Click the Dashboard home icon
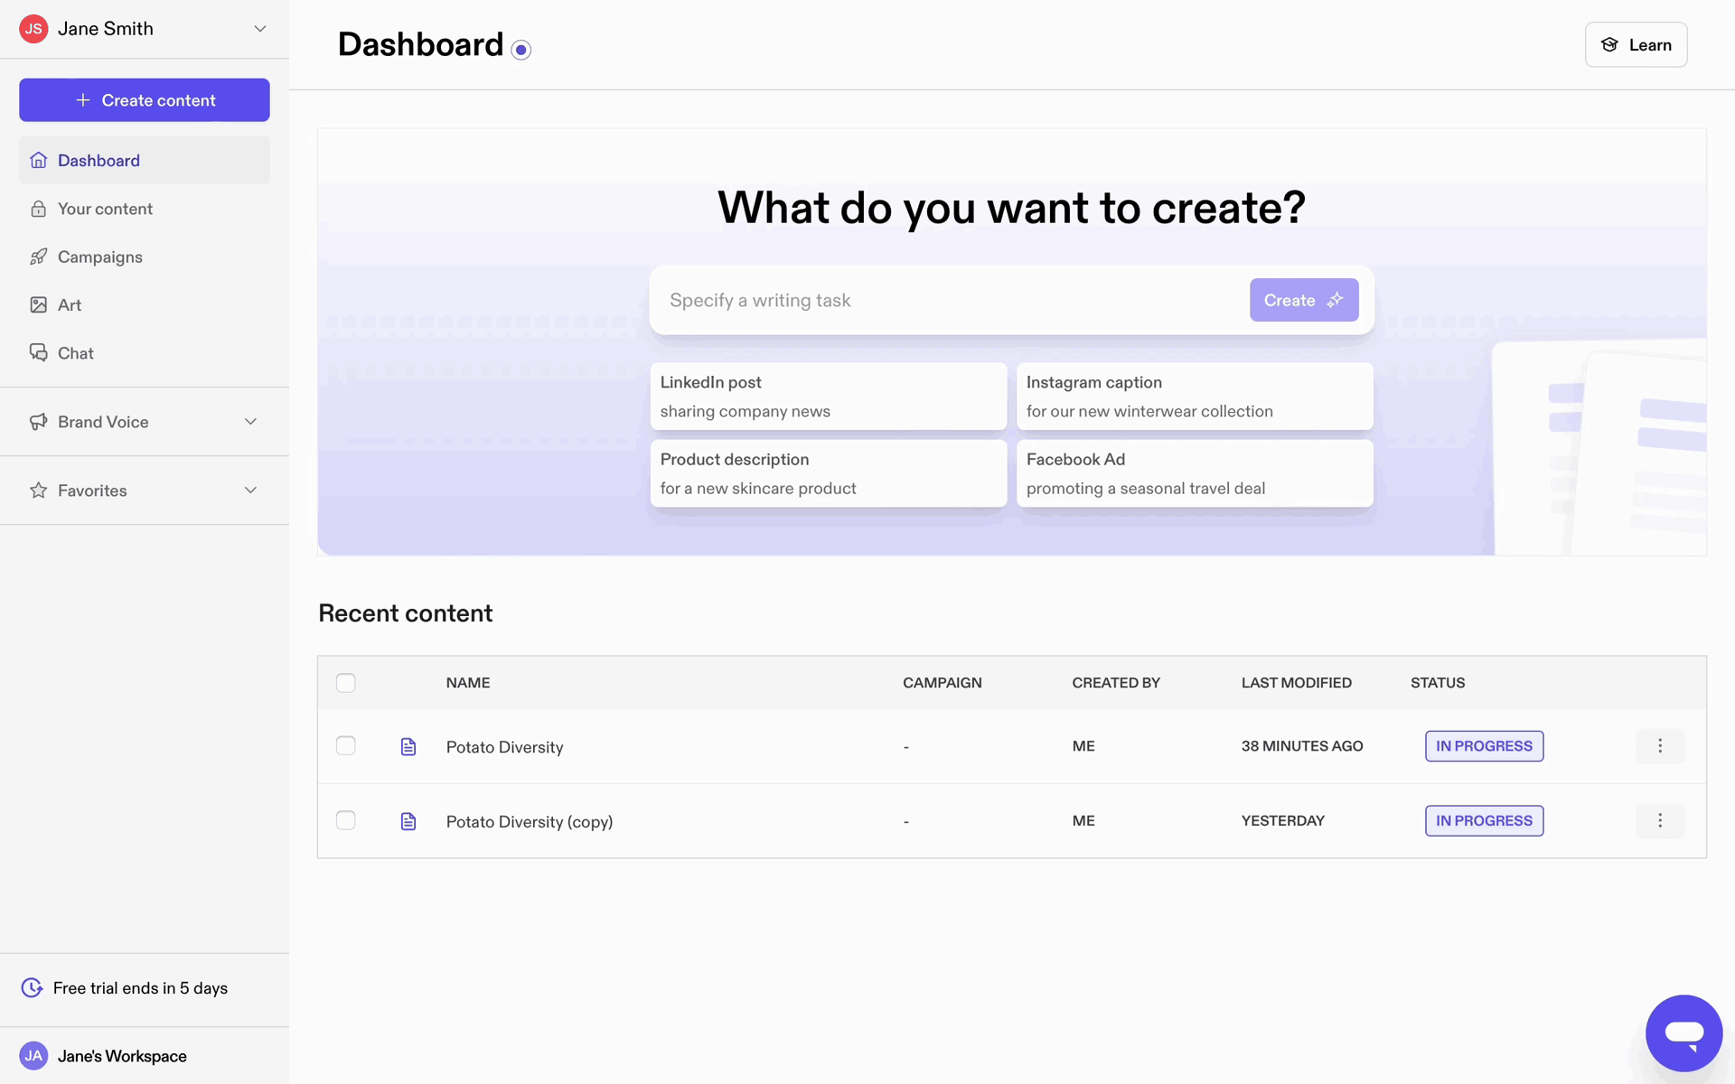 click(38, 161)
